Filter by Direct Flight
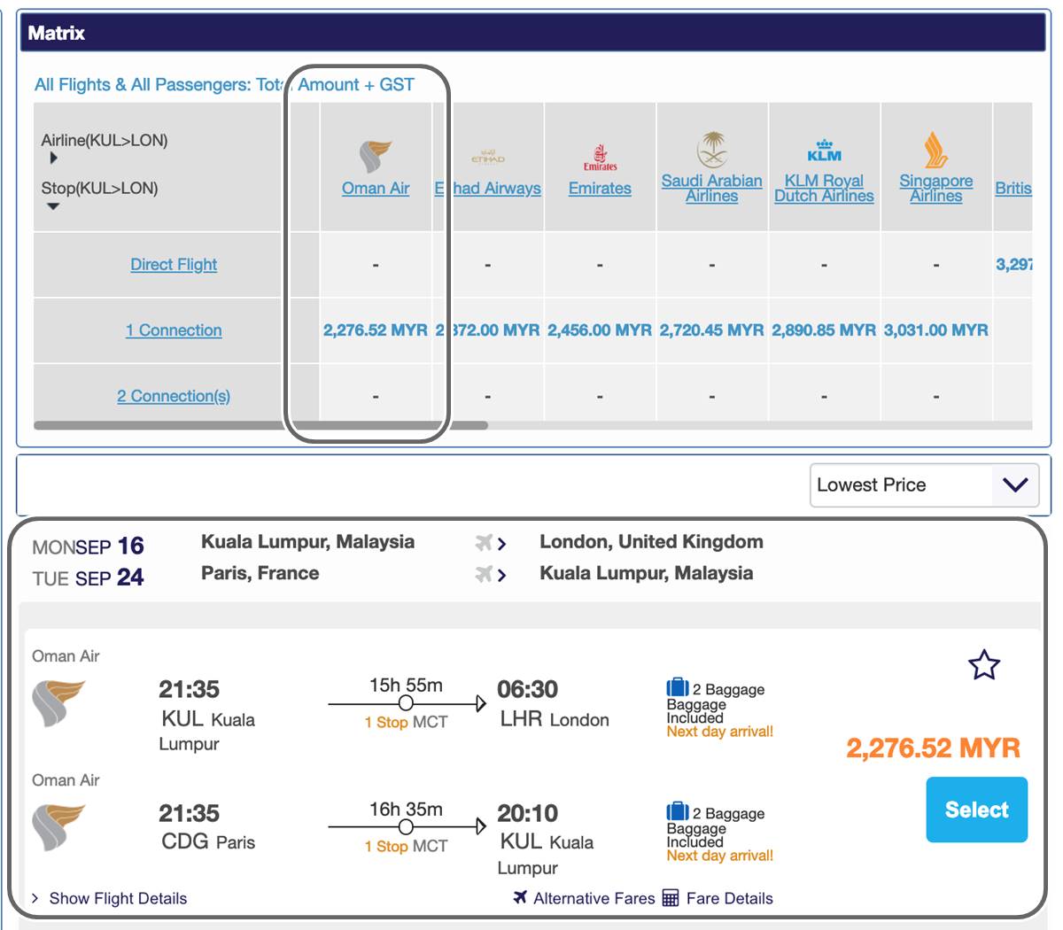The height and width of the screenshot is (930, 1063). click(174, 265)
